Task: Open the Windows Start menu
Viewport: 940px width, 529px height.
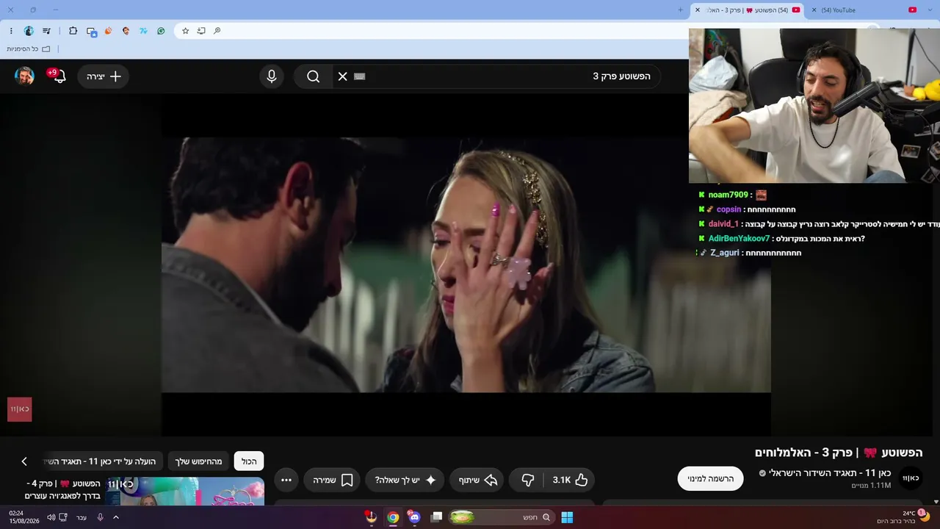Action: coord(567,517)
